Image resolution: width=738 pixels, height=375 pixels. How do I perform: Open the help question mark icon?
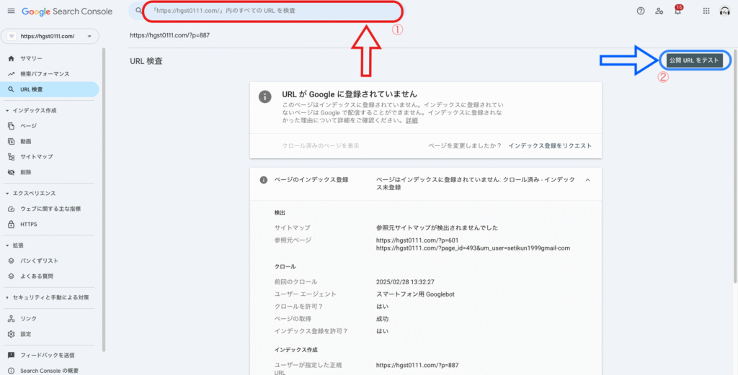pyautogui.click(x=640, y=11)
